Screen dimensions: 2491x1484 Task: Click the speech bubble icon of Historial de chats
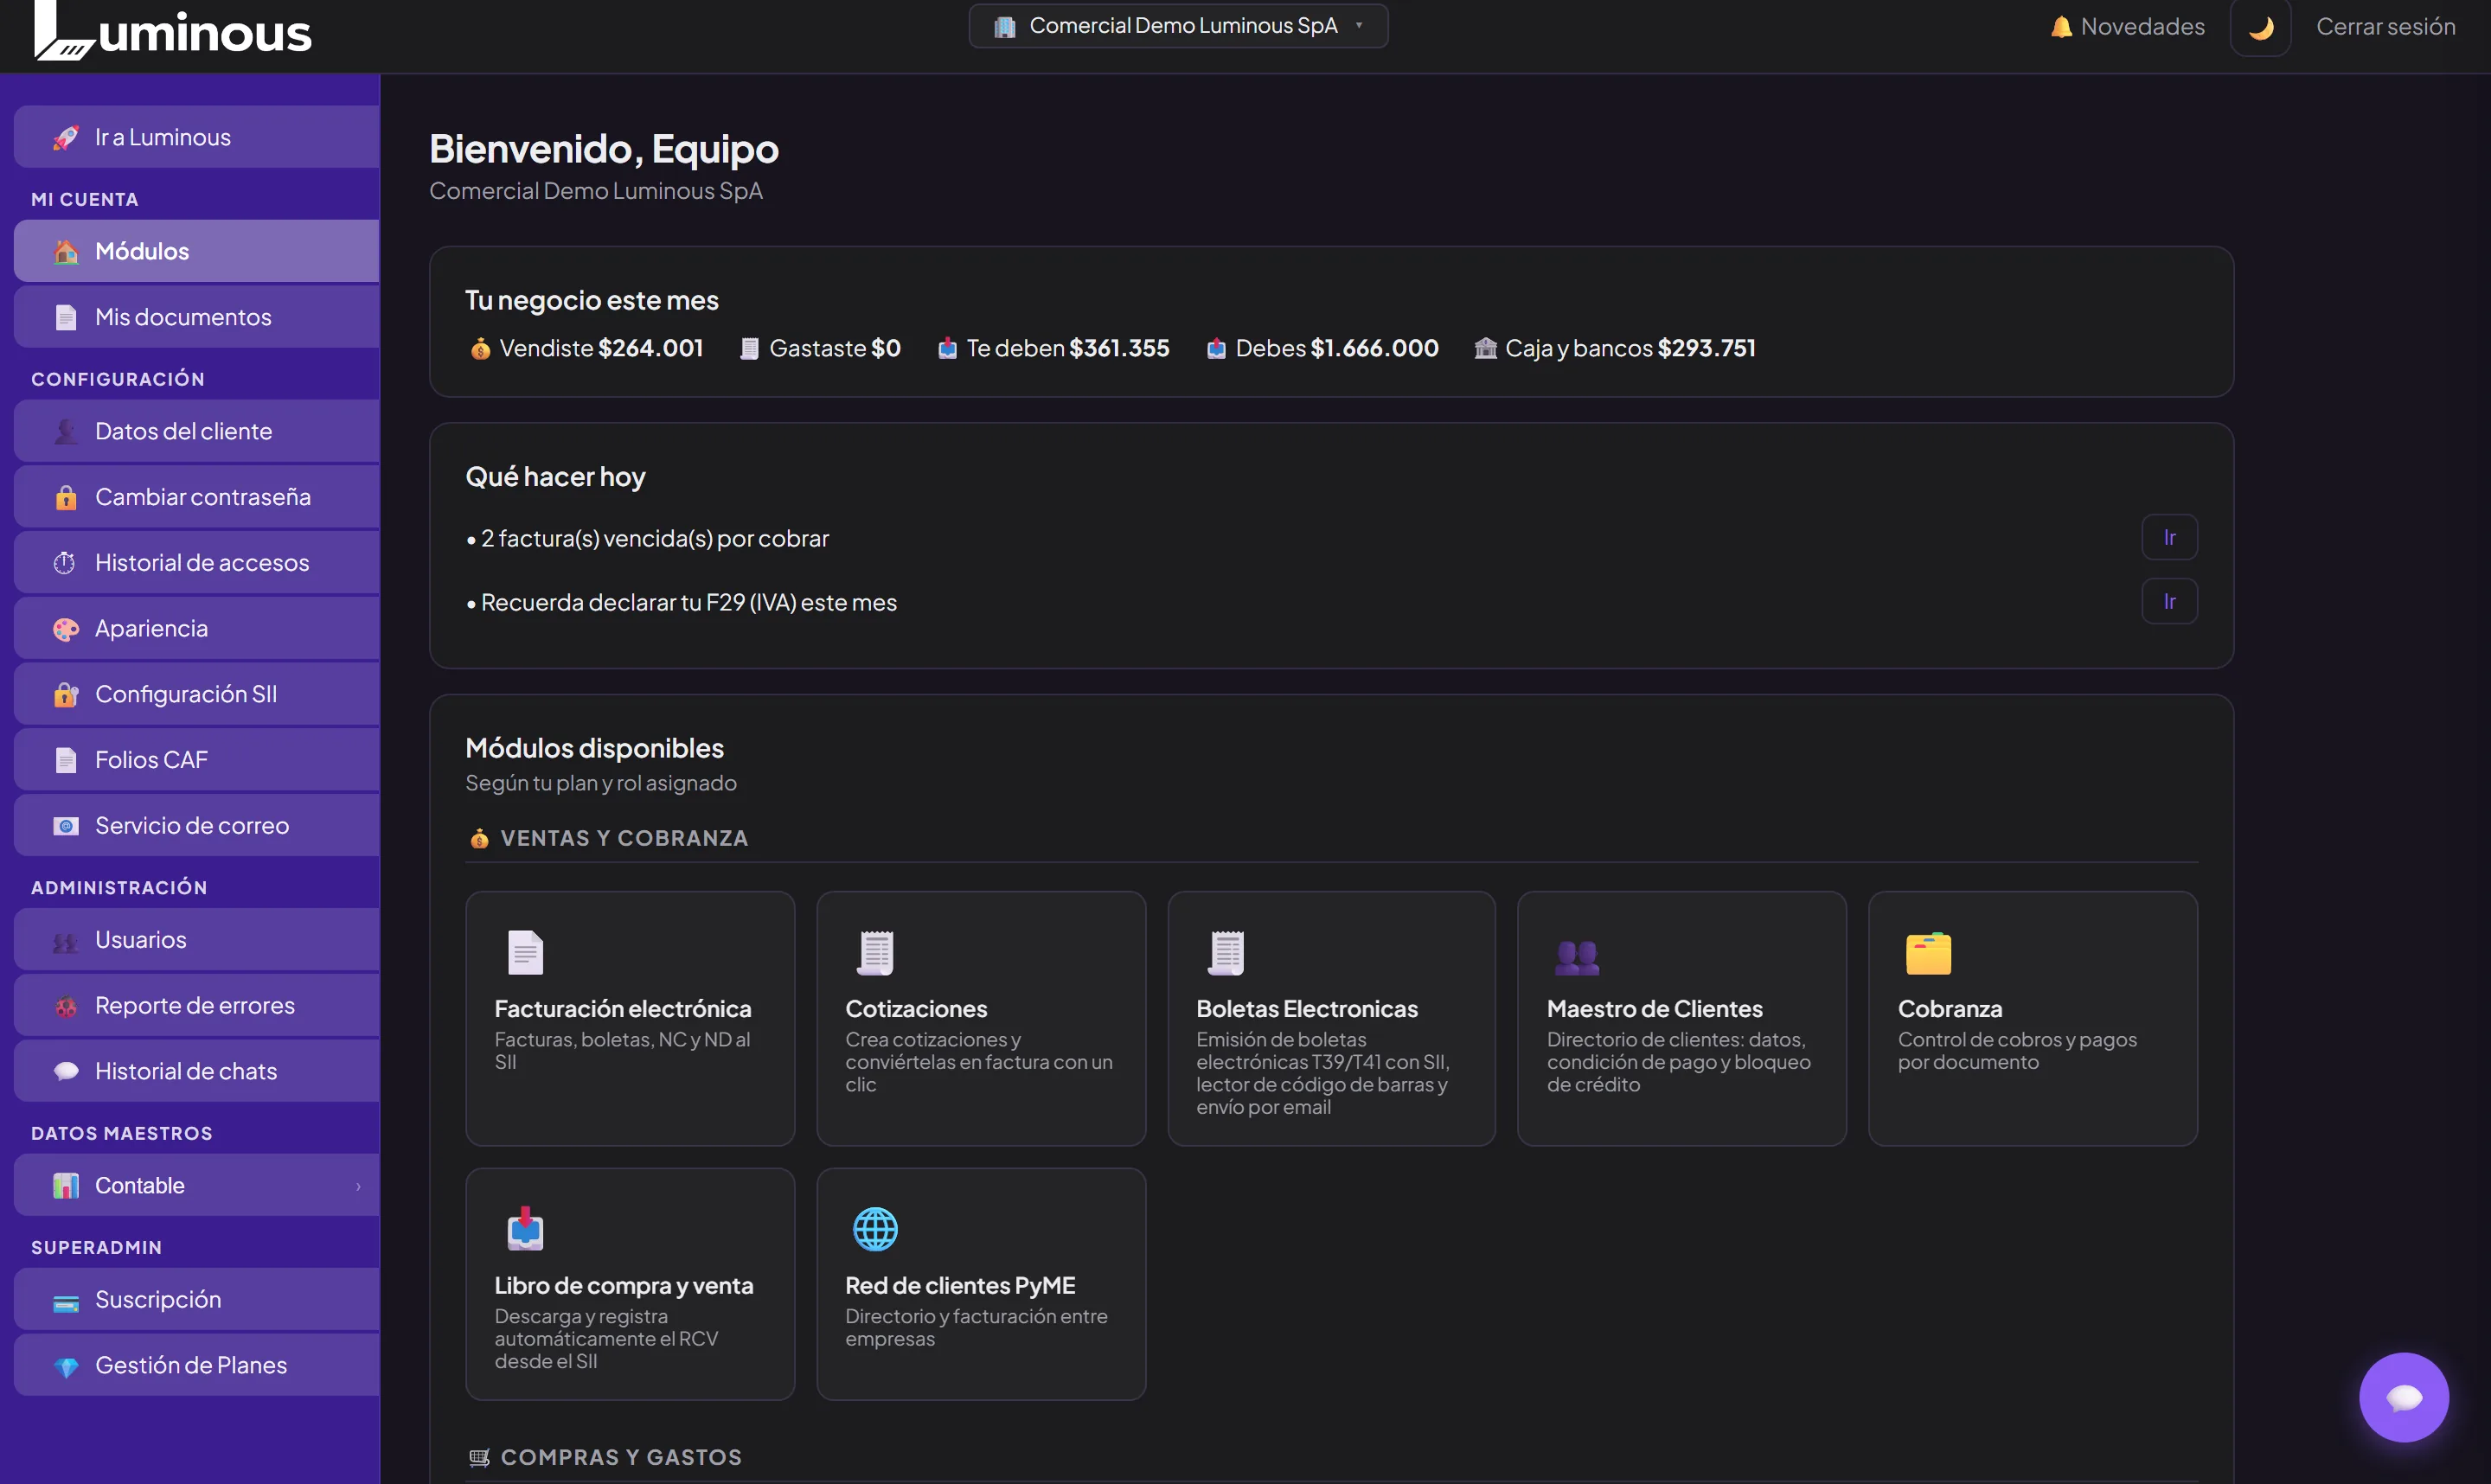[x=66, y=1072]
